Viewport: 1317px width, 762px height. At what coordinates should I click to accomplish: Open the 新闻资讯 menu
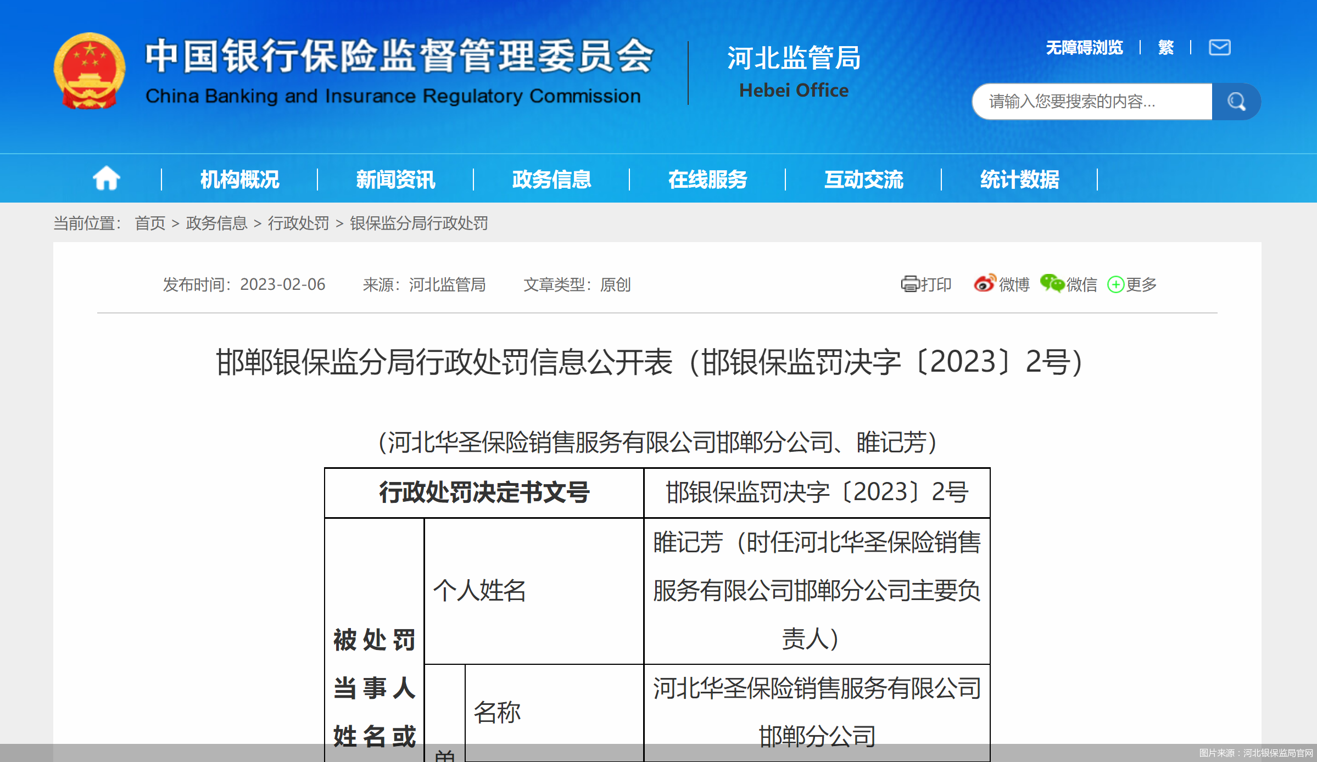pyautogui.click(x=395, y=178)
